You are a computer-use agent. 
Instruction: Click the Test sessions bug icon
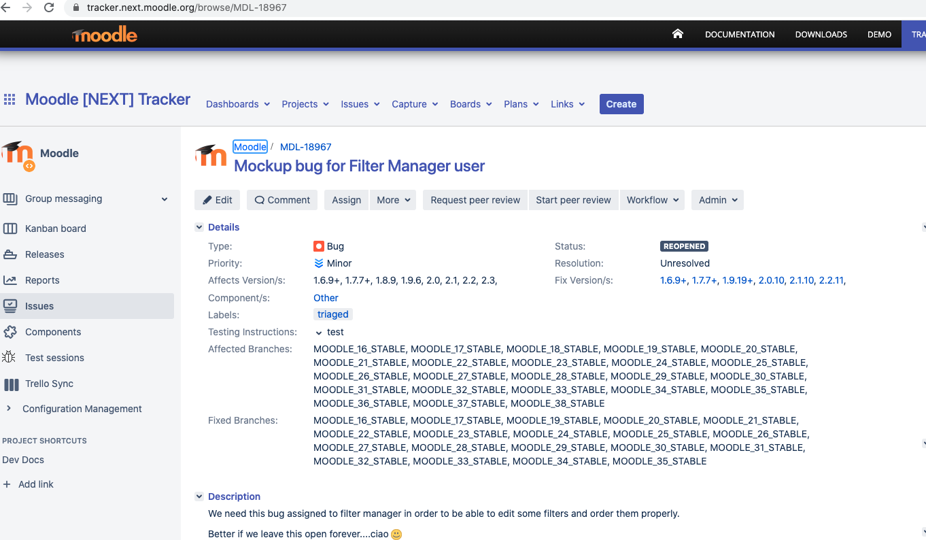pos(10,358)
